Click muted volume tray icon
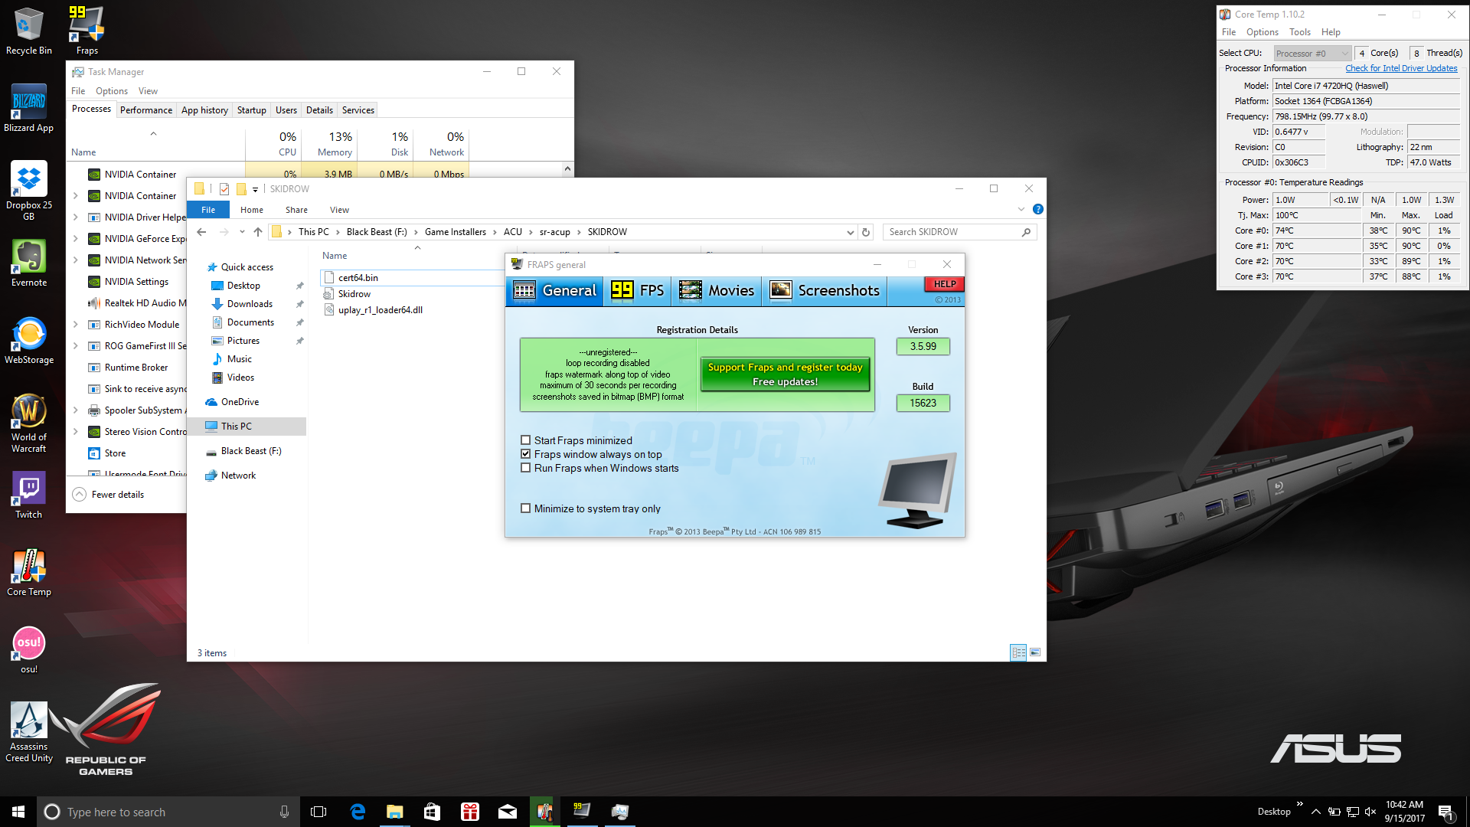Screen dimensions: 1470x827 click(x=1370, y=812)
